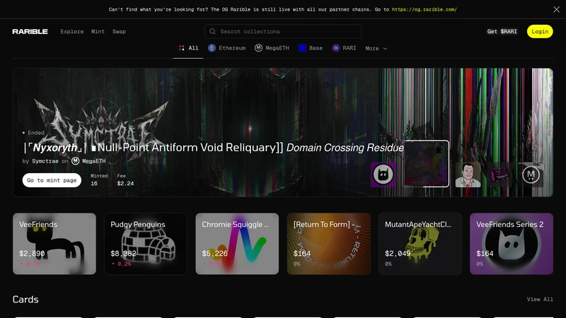Click the RARIBLE logo
The height and width of the screenshot is (318, 566).
(30, 32)
